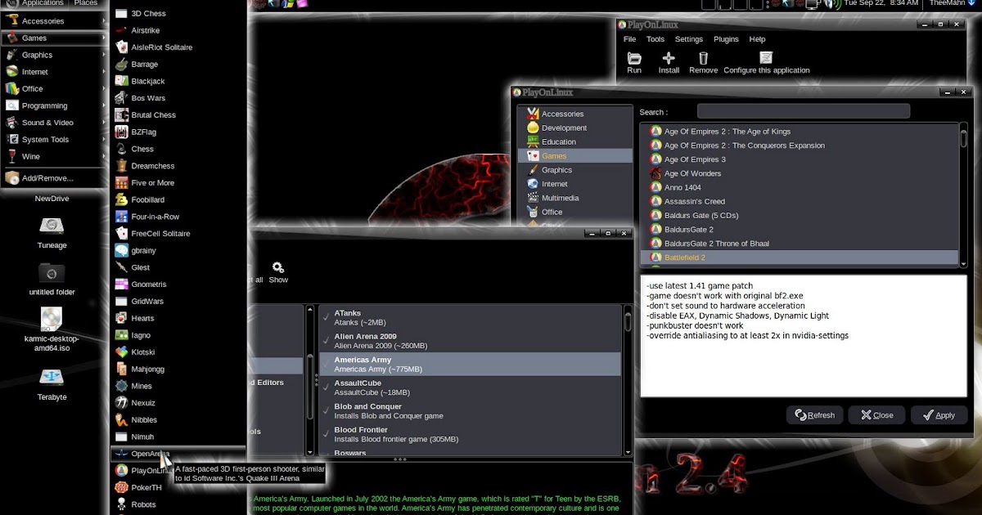Click the Terabyte drive desktop icon

(x=52, y=377)
